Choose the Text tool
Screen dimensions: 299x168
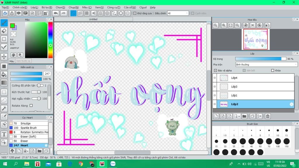(4, 134)
